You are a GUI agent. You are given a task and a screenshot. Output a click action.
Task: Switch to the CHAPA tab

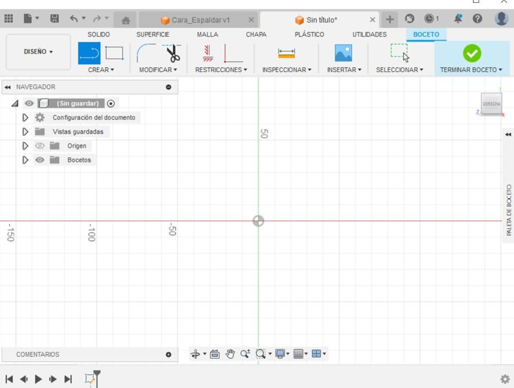pyautogui.click(x=256, y=34)
